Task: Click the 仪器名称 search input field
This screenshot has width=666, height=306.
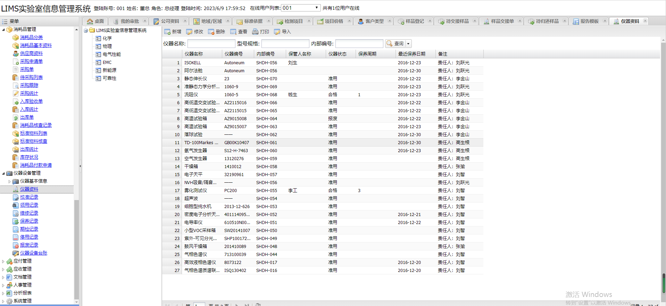Action: tap(211, 44)
